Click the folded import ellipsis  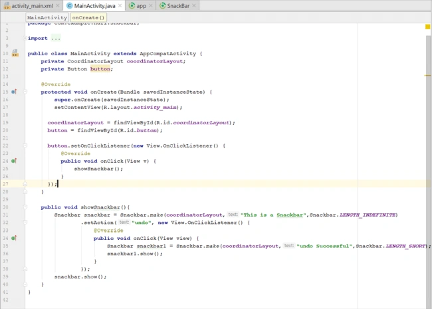coord(56,39)
